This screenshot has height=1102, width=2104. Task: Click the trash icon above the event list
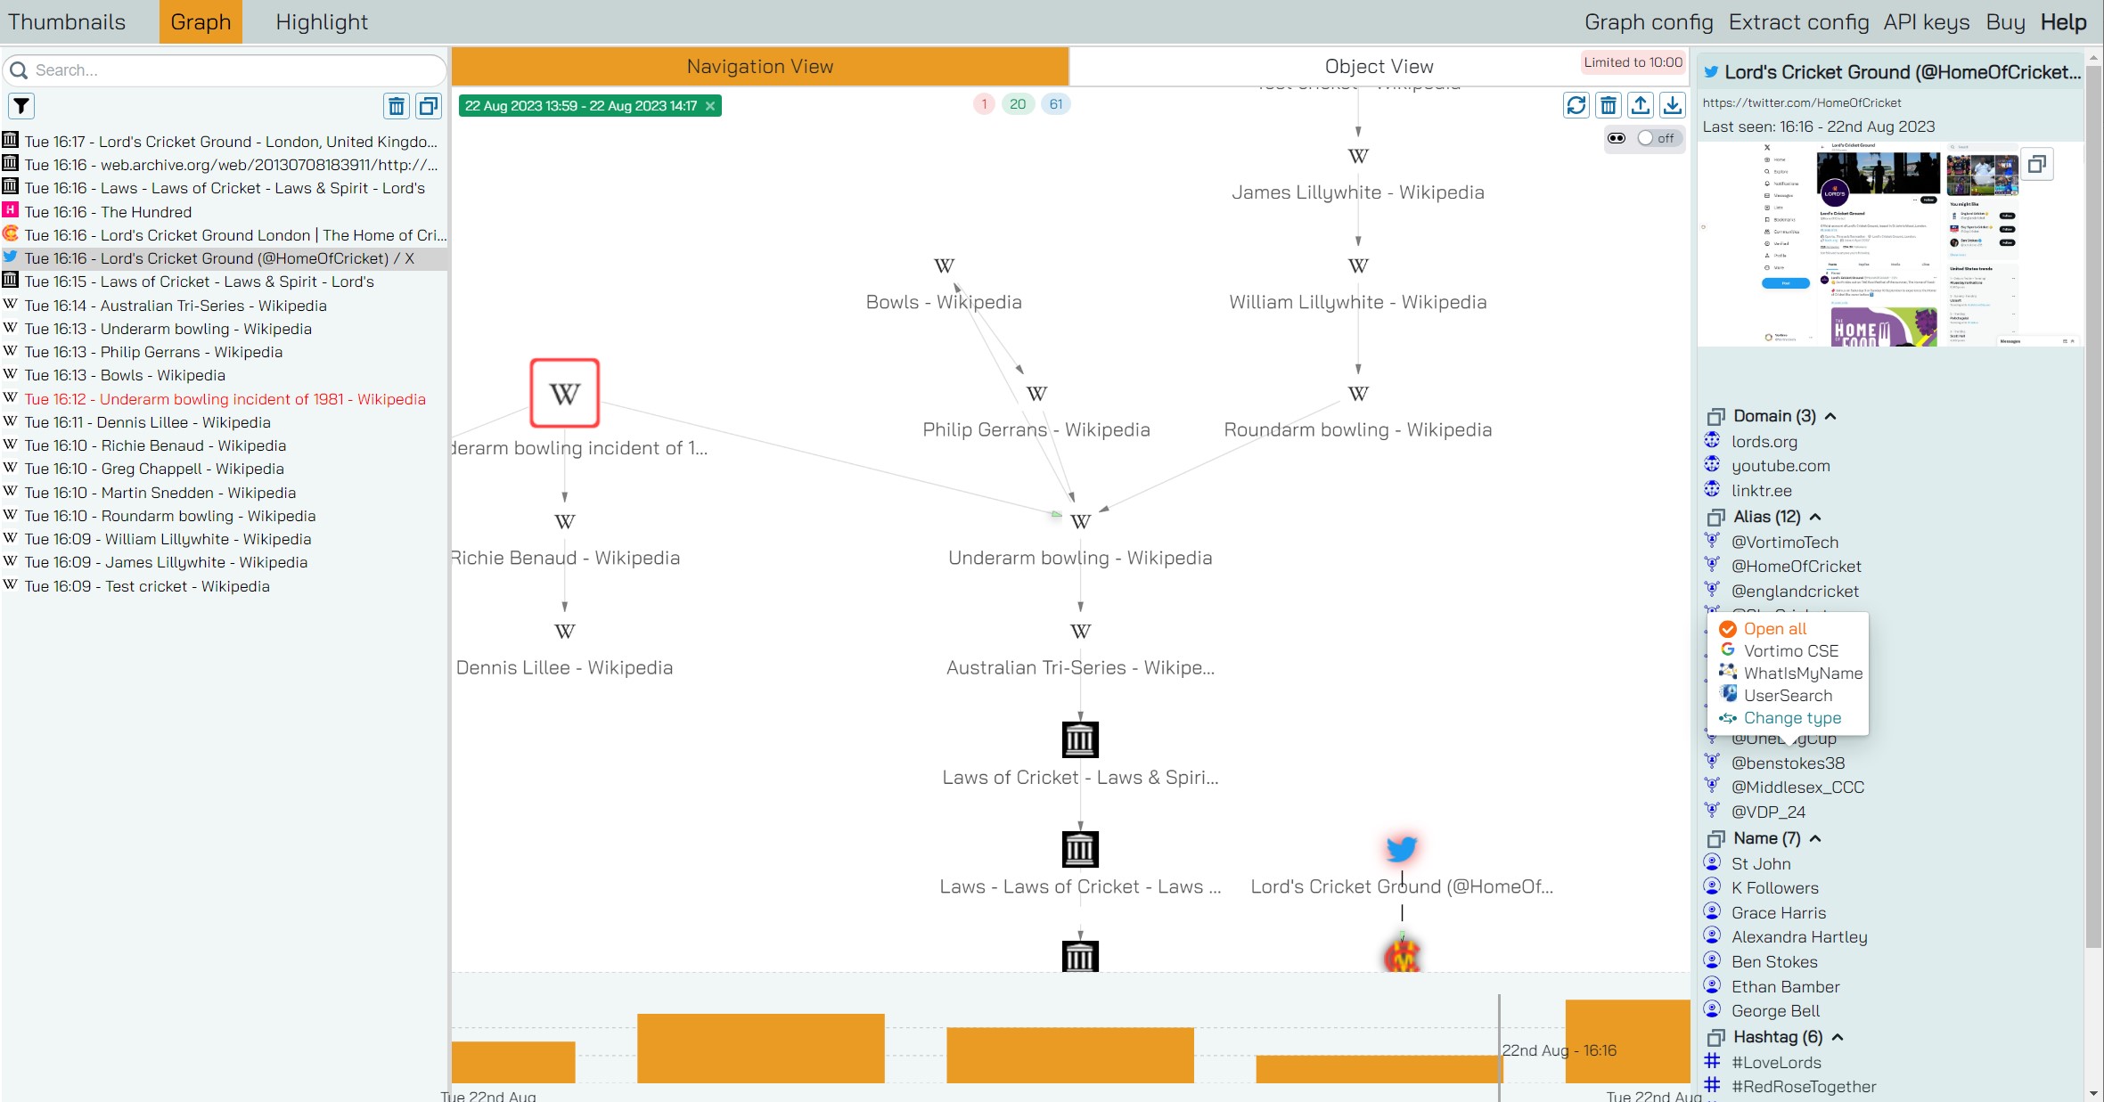[397, 105]
